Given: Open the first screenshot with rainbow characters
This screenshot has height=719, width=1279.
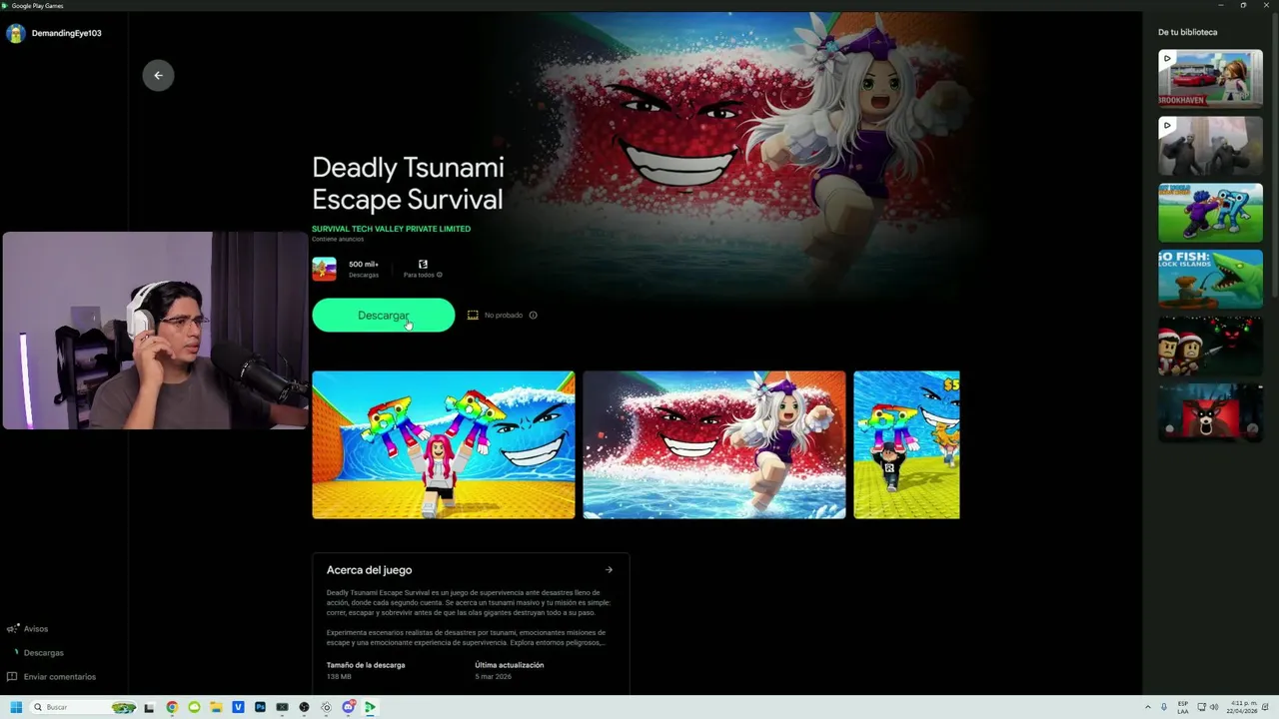Looking at the screenshot, I should pos(443,444).
